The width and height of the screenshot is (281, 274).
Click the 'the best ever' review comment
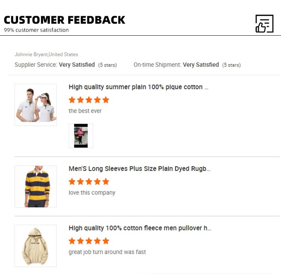[x=85, y=111]
